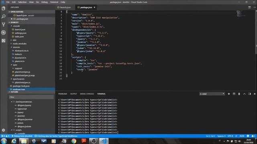Select @types/jasmine in the Outline

pyautogui.click(x=25, y=120)
